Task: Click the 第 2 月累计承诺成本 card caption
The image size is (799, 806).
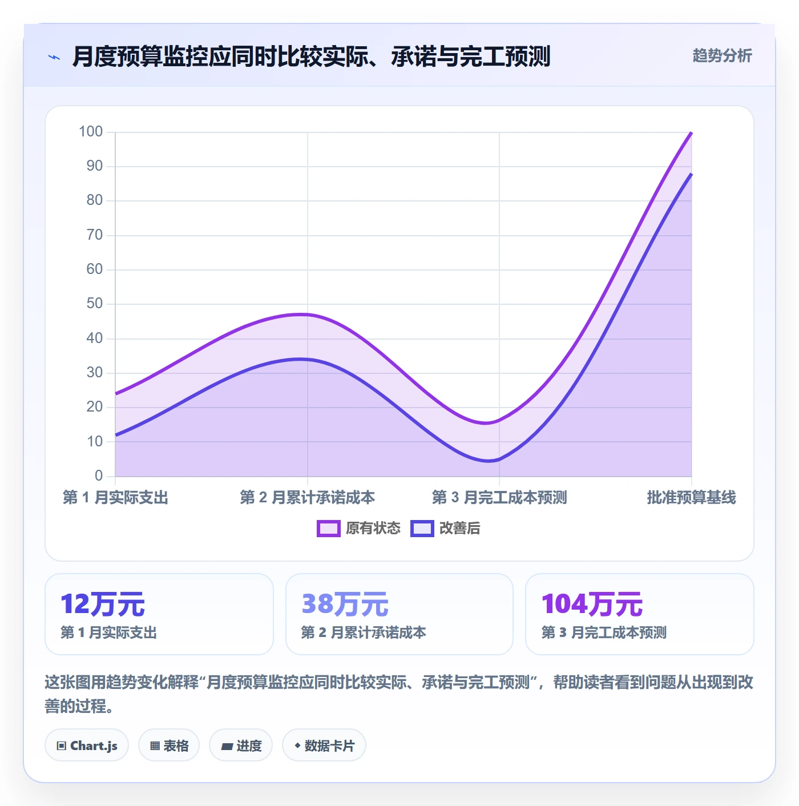Action: click(x=364, y=632)
